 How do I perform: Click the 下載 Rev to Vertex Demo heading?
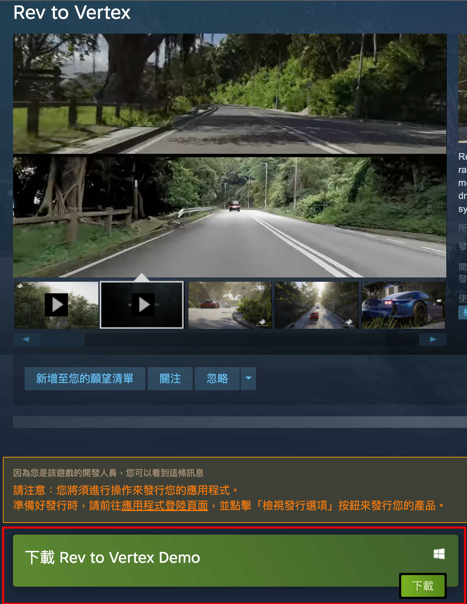112,557
